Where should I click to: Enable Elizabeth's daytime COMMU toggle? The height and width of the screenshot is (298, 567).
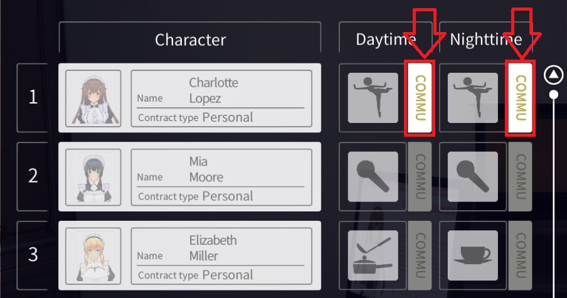coord(421,255)
